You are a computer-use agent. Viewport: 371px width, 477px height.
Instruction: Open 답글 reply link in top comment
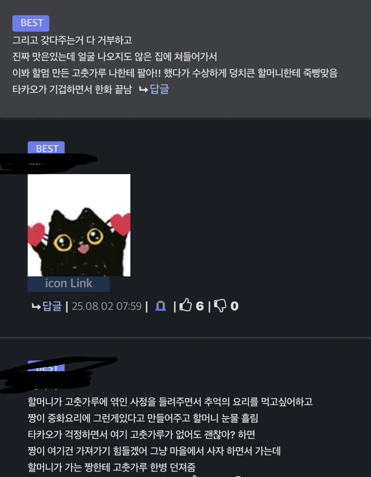159,89
